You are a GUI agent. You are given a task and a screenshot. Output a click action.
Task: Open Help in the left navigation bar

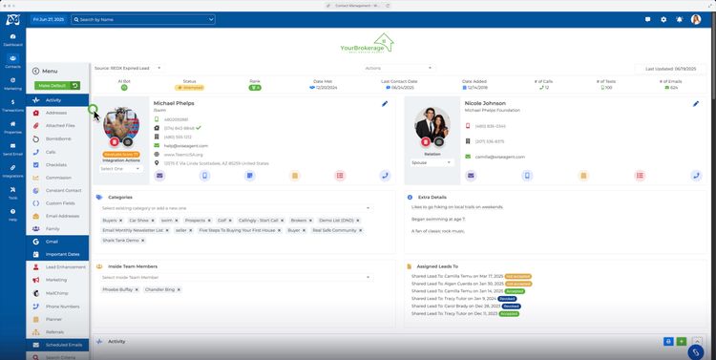12,215
